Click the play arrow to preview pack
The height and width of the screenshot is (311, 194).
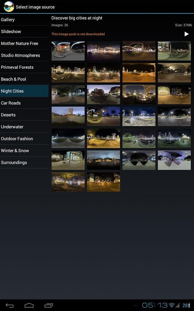[x=186, y=34]
